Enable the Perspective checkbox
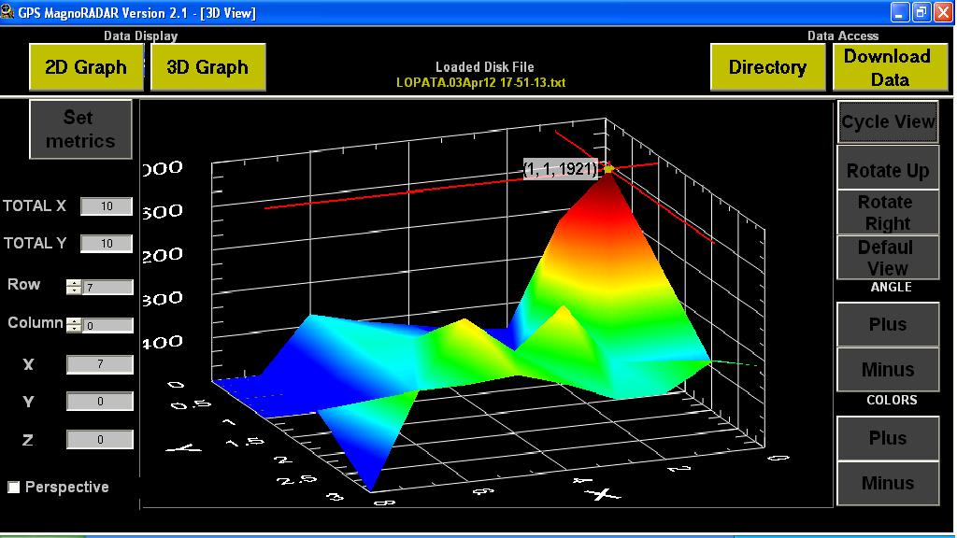 pos(14,488)
